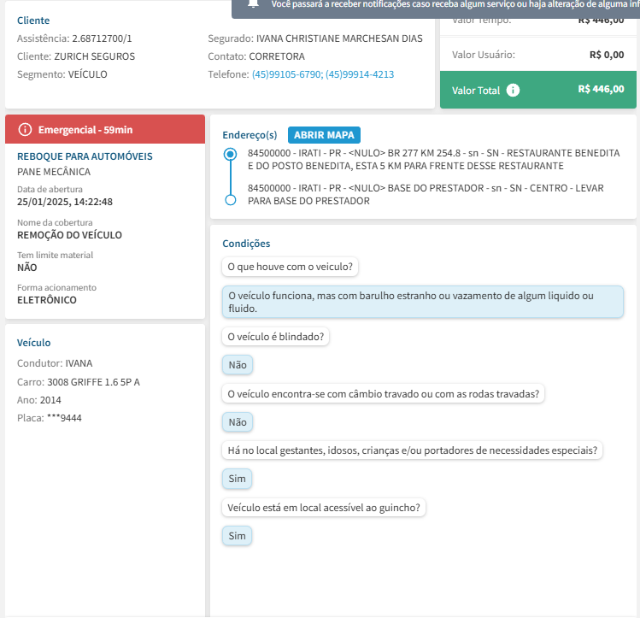
Task: Click the notification bell icon in banner
Action: [x=253, y=3]
